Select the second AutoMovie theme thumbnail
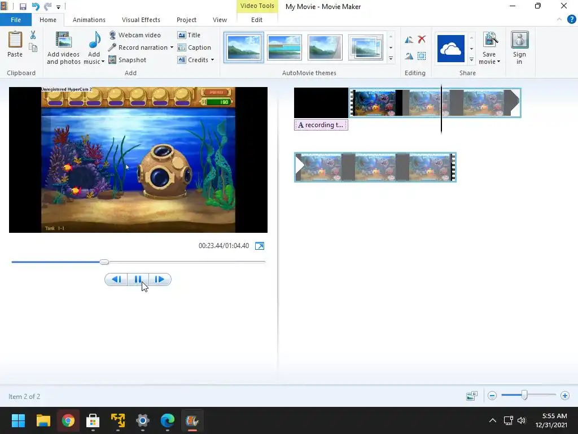The height and width of the screenshot is (434, 578). (x=284, y=47)
